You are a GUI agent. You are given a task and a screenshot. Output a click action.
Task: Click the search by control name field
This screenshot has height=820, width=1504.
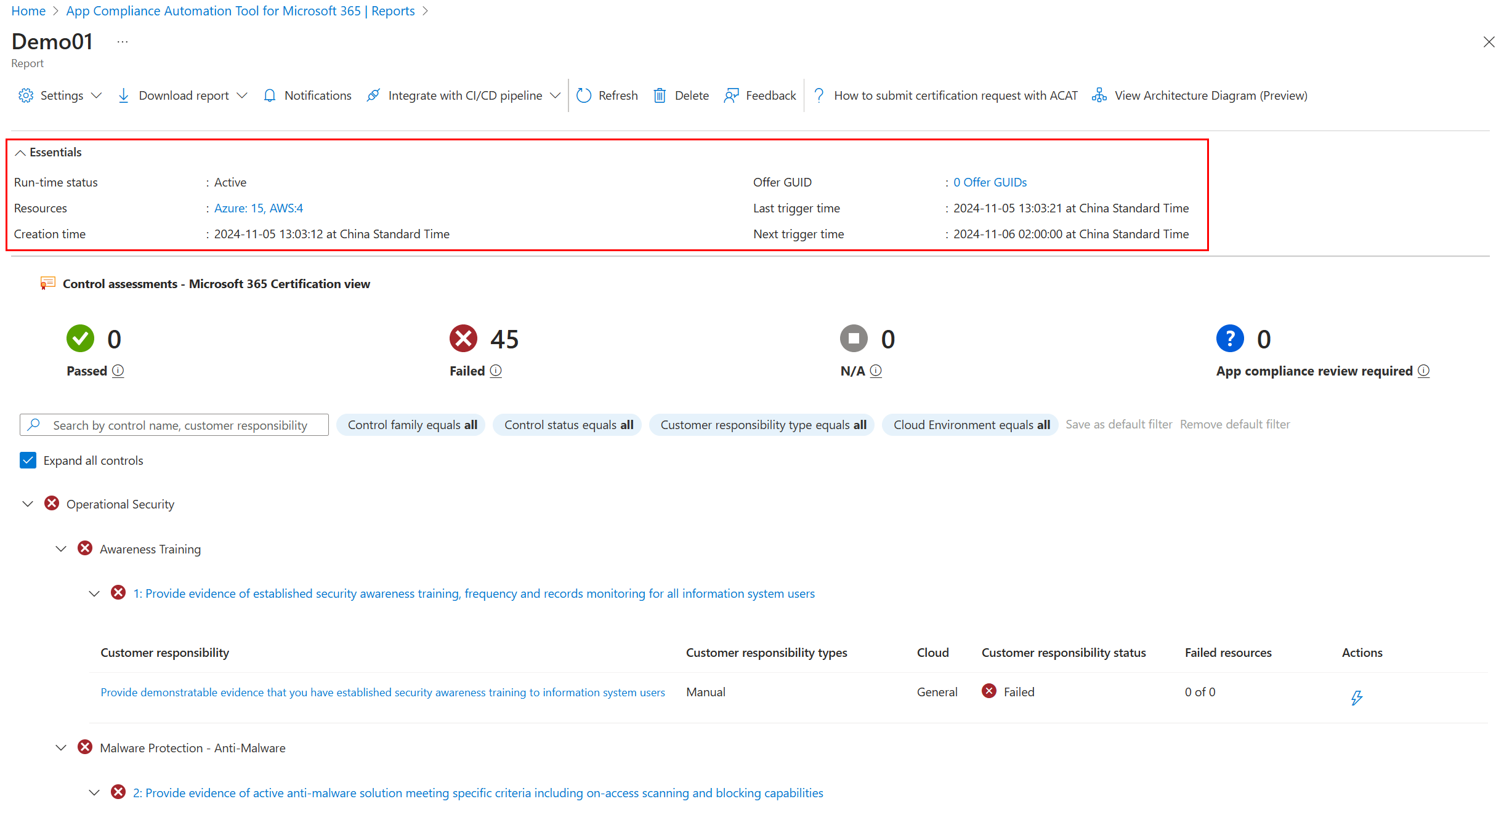(x=174, y=425)
